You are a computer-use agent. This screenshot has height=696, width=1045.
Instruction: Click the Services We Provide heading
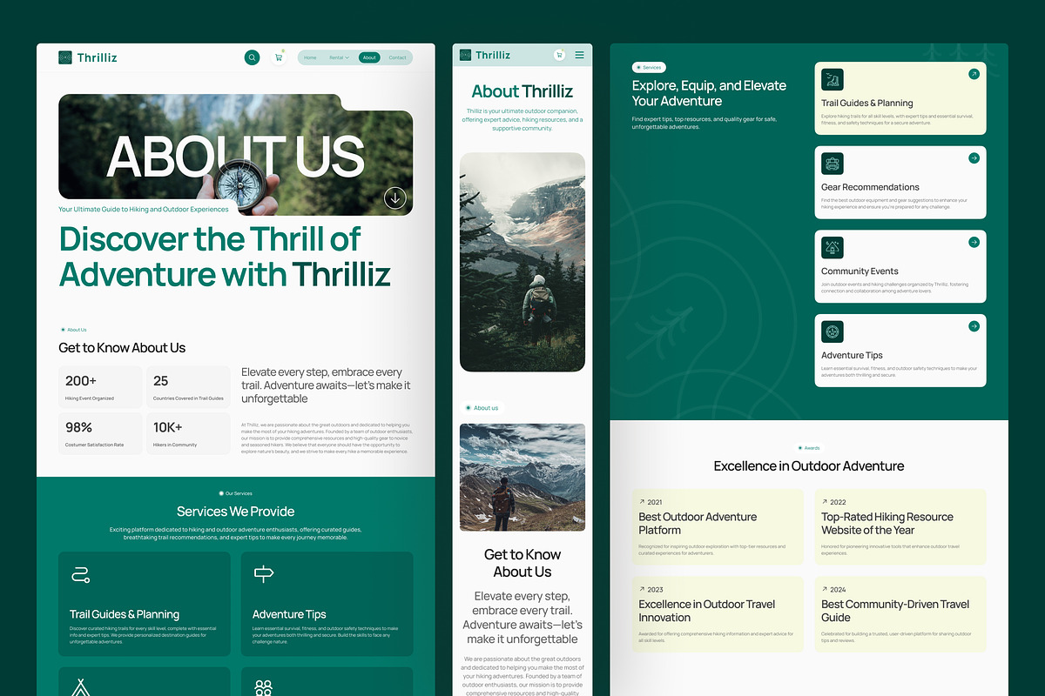pos(235,512)
